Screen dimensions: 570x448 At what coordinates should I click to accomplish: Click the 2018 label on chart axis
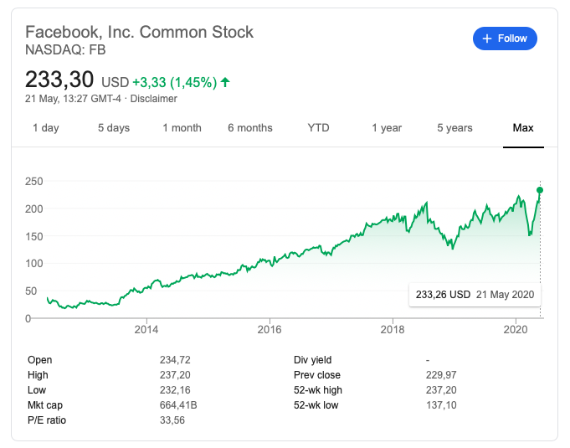coord(393,329)
